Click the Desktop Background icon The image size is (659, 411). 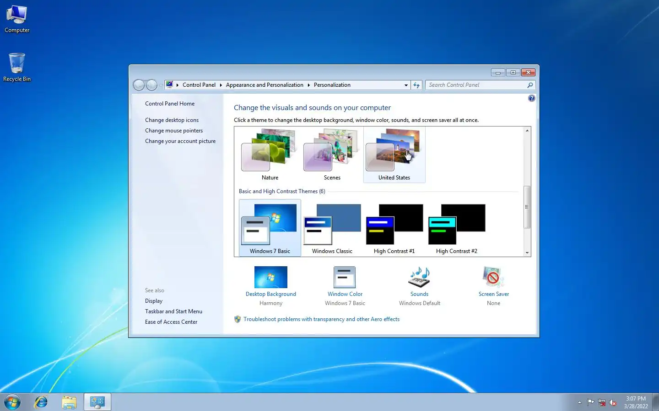[271, 277]
